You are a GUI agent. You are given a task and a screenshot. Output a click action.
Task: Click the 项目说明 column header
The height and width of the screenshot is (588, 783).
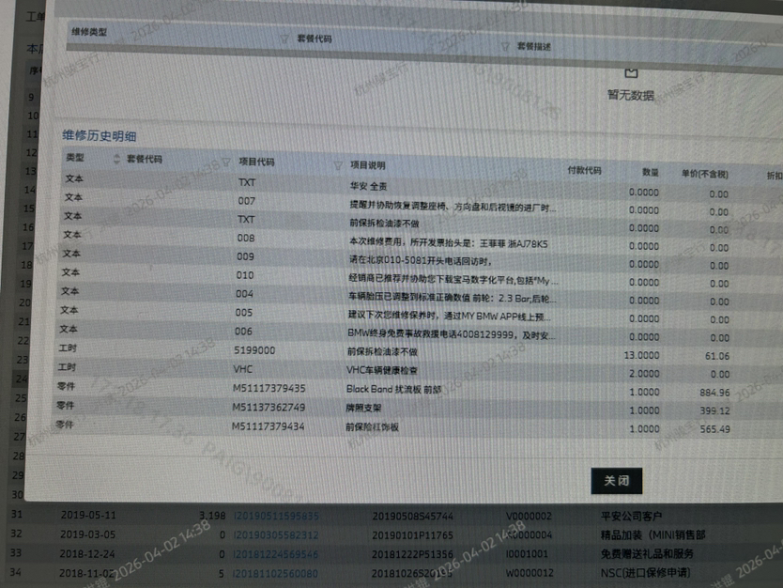click(x=368, y=165)
